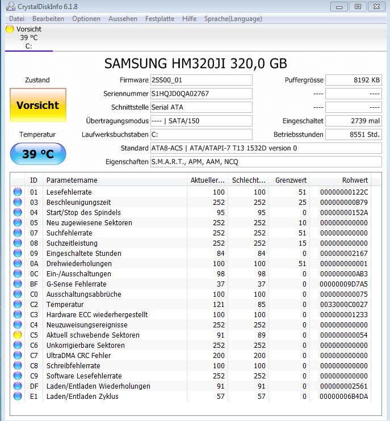
Task: Click the status icon for the C2 Temperatur row
Action: (x=18, y=304)
